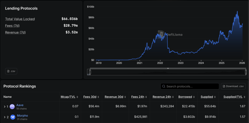Sort table by Fees 24h column header

(138, 97)
